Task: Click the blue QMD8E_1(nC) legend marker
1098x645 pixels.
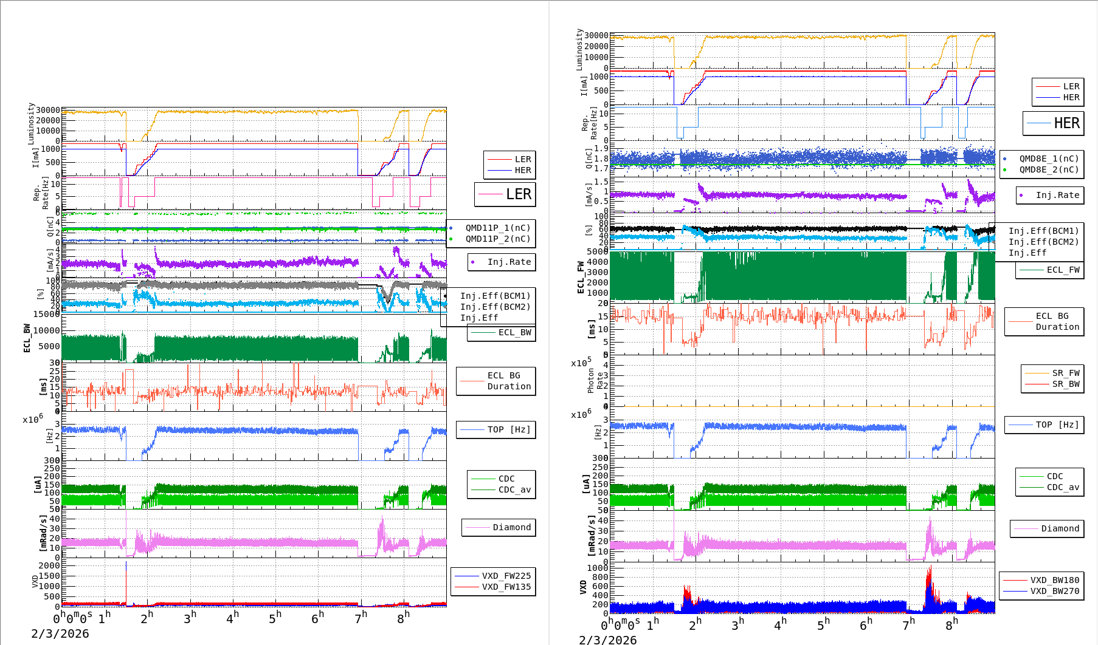Action: [x=1004, y=159]
